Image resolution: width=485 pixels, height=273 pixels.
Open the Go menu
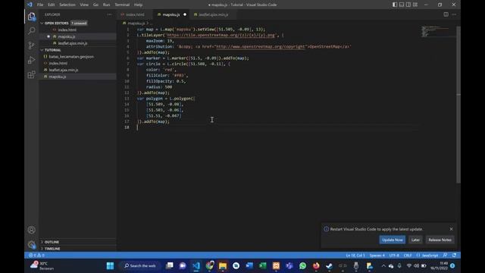pyautogui.click(x=95, y=5)
